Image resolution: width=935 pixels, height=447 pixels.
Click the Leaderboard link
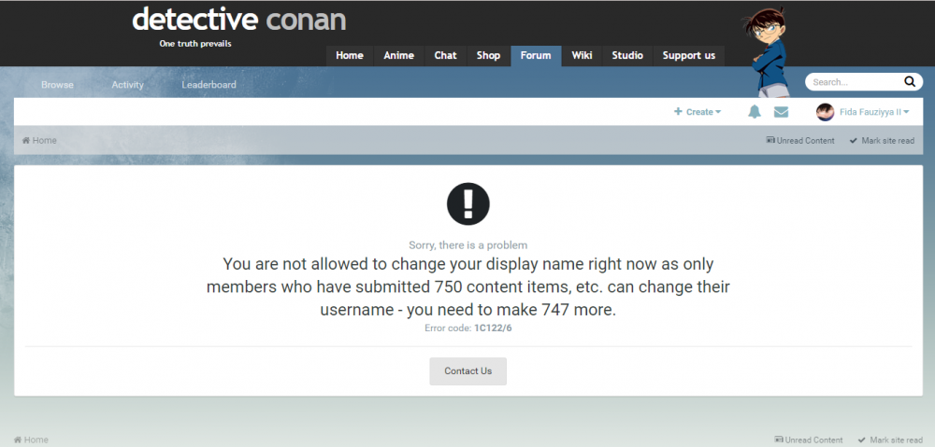pyautogui.click(x=209, y=85)
